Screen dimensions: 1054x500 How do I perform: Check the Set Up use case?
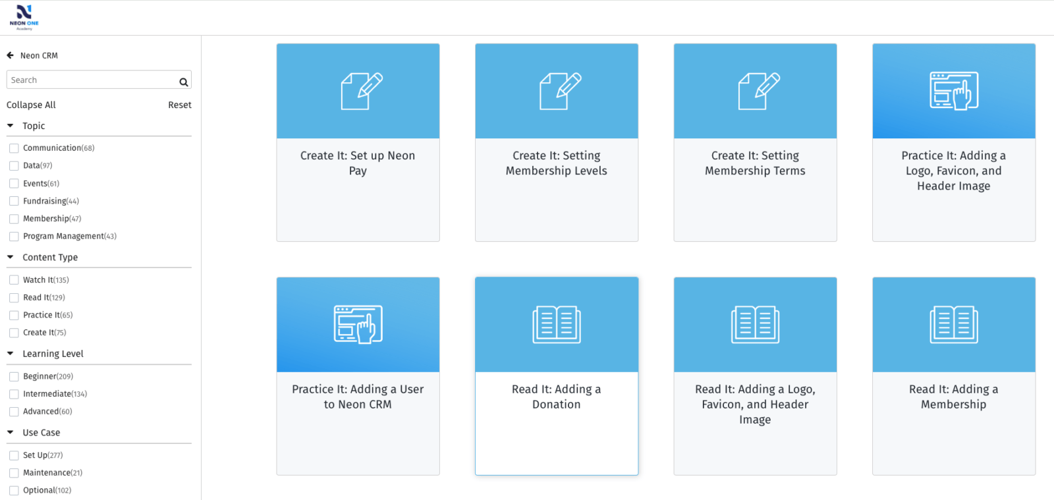14,455
